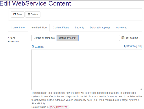The height and width of the screenshot is (109, 144).
Task: Click inside the item extension script textarea
Action: coord(87,70)
